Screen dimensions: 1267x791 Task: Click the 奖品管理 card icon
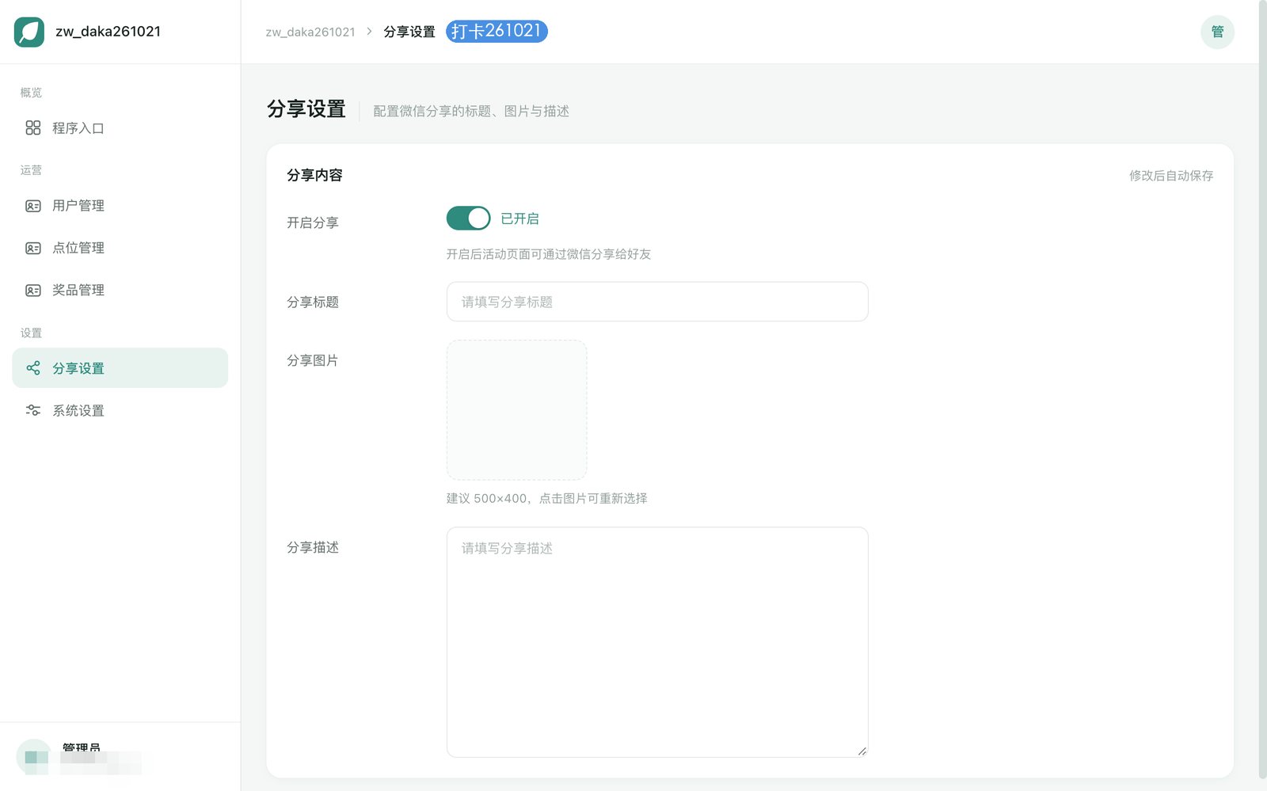33,291
